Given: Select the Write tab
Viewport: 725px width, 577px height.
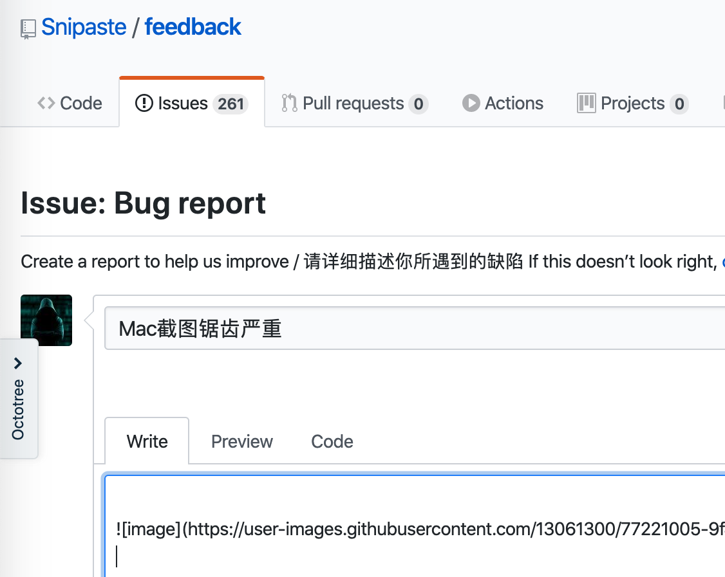Looking at the screenshot, I should click(146, 441).
